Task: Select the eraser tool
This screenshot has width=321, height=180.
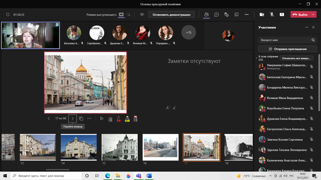Action: pyautogui.click(x=135, y=119)
